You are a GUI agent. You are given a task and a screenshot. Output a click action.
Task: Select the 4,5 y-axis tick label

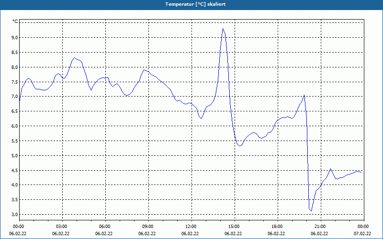[x=15, y=170]
